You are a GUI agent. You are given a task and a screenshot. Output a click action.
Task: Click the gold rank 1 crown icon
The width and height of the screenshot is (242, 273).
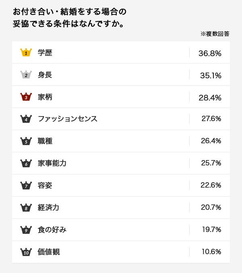pos(26,52)
